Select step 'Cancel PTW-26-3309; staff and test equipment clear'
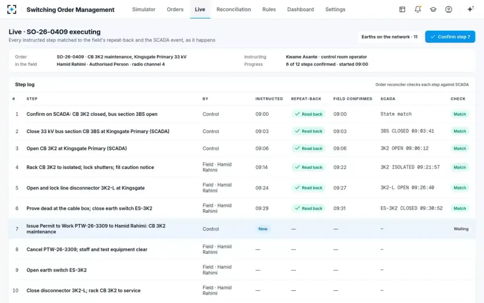 (x=87, y=250)
